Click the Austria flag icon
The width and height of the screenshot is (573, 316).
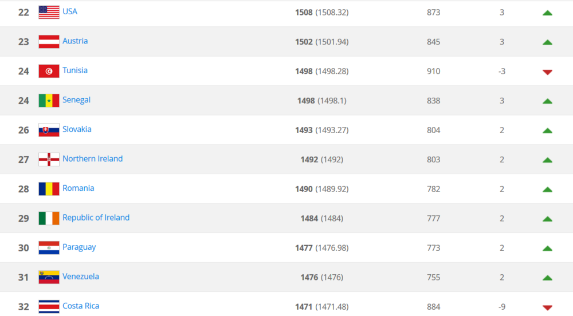click(49, 42)
